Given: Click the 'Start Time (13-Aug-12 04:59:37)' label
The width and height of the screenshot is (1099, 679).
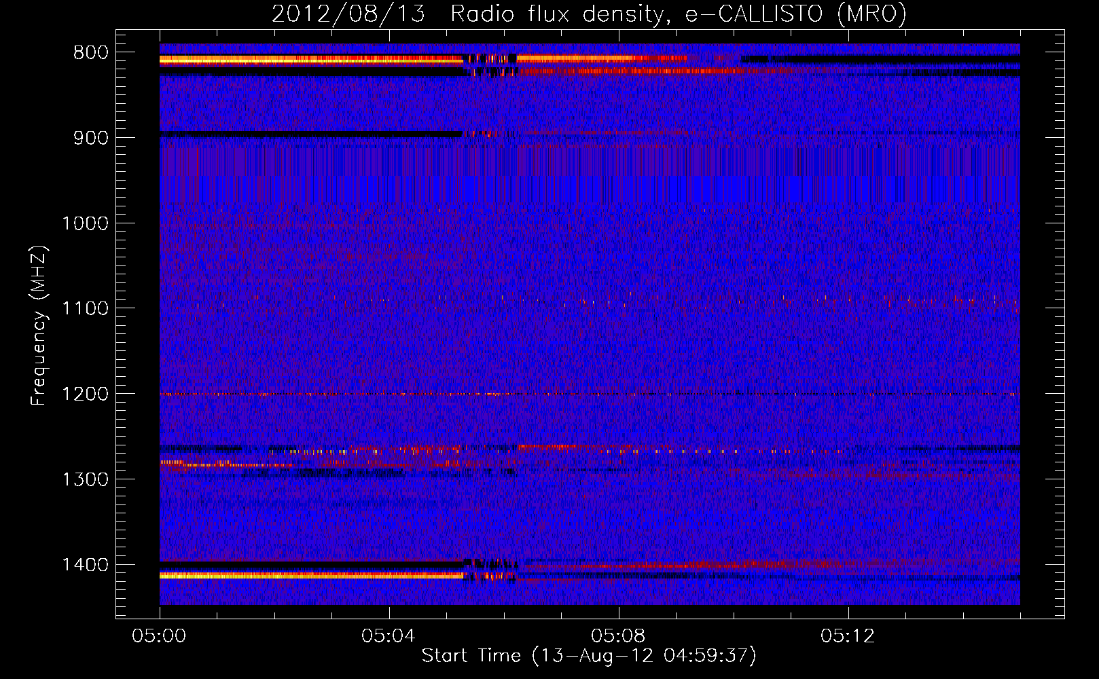Looking at the screenshot, I should click(x=589, y=656).
